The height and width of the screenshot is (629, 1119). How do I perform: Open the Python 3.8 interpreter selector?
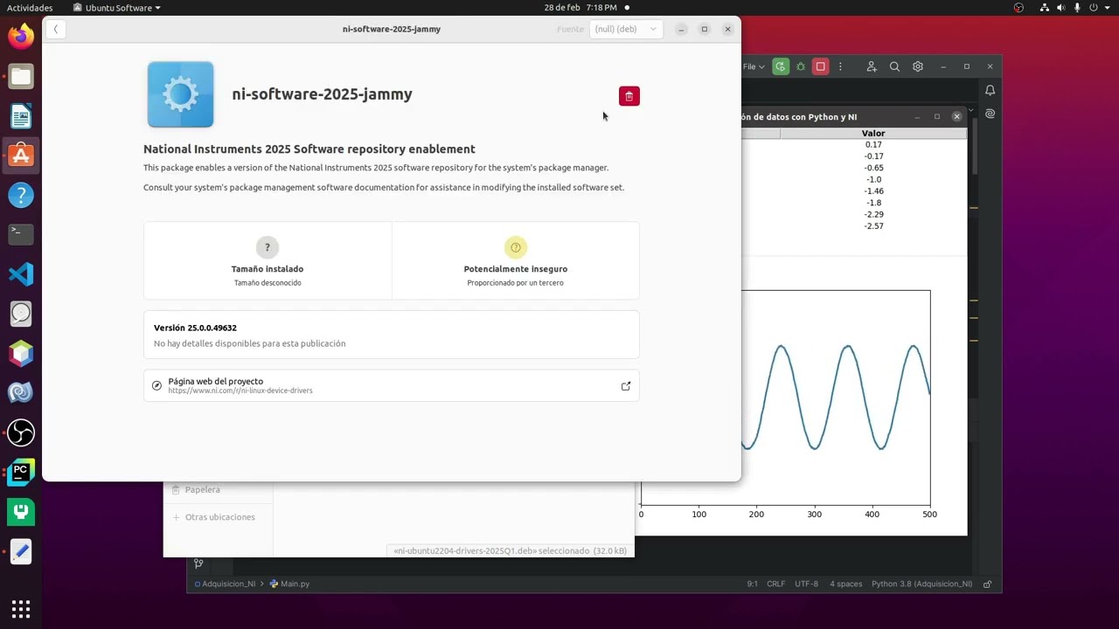pos(921,584)
